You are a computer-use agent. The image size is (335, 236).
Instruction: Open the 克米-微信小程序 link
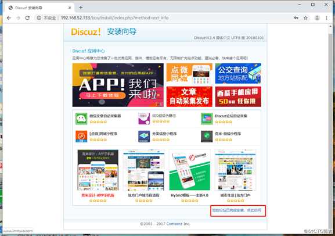click(x=228, y=134)
